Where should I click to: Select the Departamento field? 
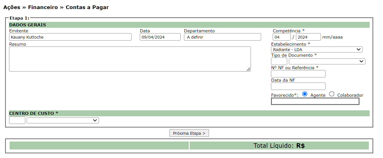(222, 37)
